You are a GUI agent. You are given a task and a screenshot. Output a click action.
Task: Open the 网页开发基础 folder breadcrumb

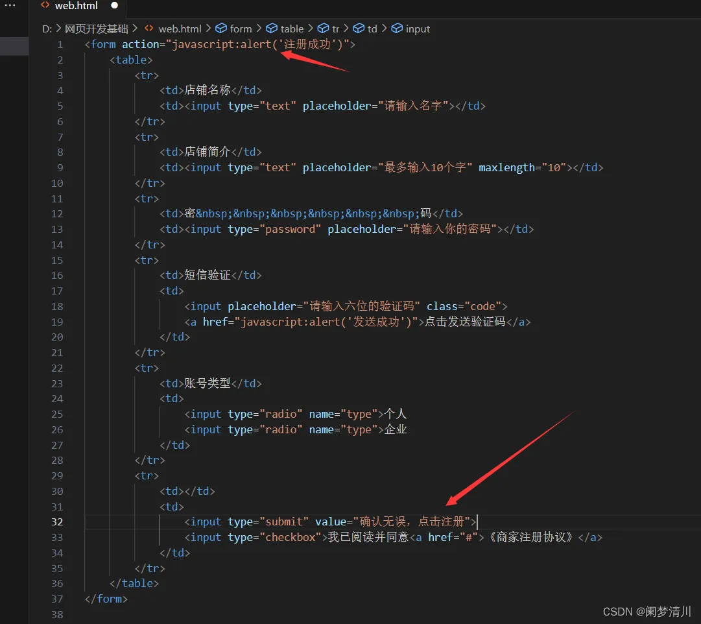pos(96,29)
